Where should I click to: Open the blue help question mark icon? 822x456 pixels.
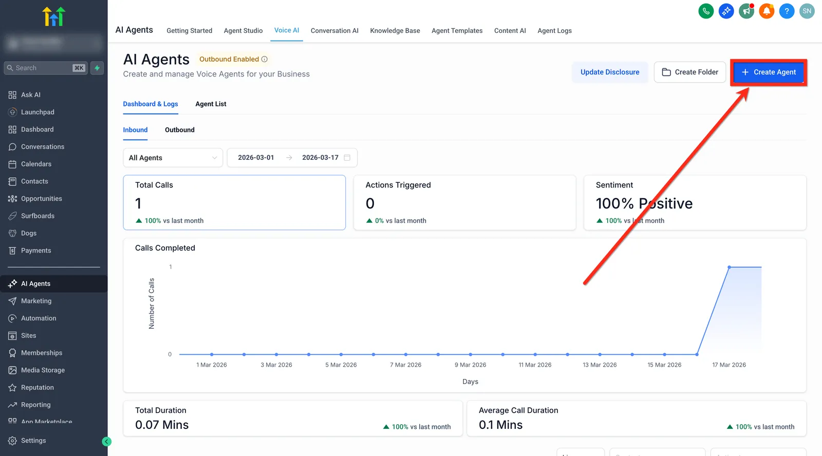coord(787,11)
